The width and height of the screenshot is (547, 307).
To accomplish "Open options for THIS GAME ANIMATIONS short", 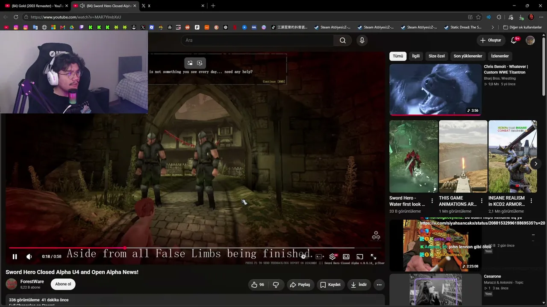I will coord(482,201).
